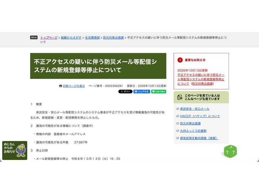Screen dimensions: 259x194
Task: Click the arrow icon beside 九州ふっこう応援割
Action: (177, 131)
